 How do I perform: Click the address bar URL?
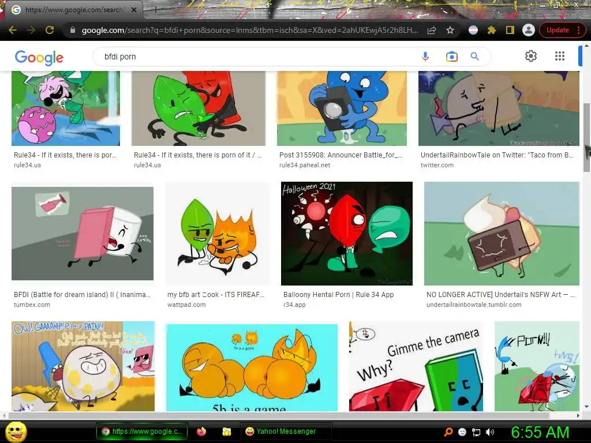(x=249, y=30)
